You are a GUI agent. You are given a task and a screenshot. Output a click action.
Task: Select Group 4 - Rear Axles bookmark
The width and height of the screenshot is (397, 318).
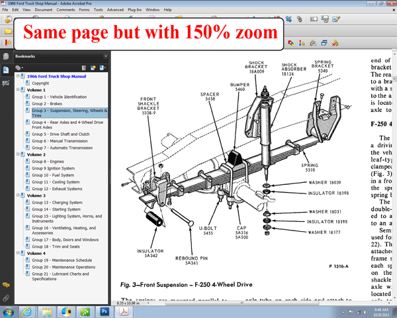coord(67,125)
